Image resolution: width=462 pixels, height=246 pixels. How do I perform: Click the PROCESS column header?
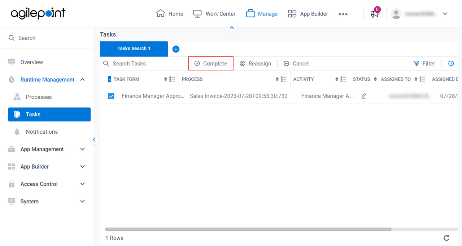pyautogui.click(x=192, y=79)
